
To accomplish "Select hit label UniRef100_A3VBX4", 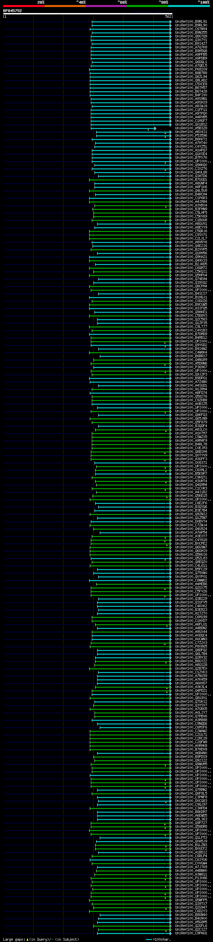I will 191,206.
